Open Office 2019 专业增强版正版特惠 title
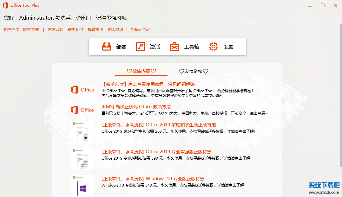Viewport: 342px width, 197px height. click(x=156, y=152)
